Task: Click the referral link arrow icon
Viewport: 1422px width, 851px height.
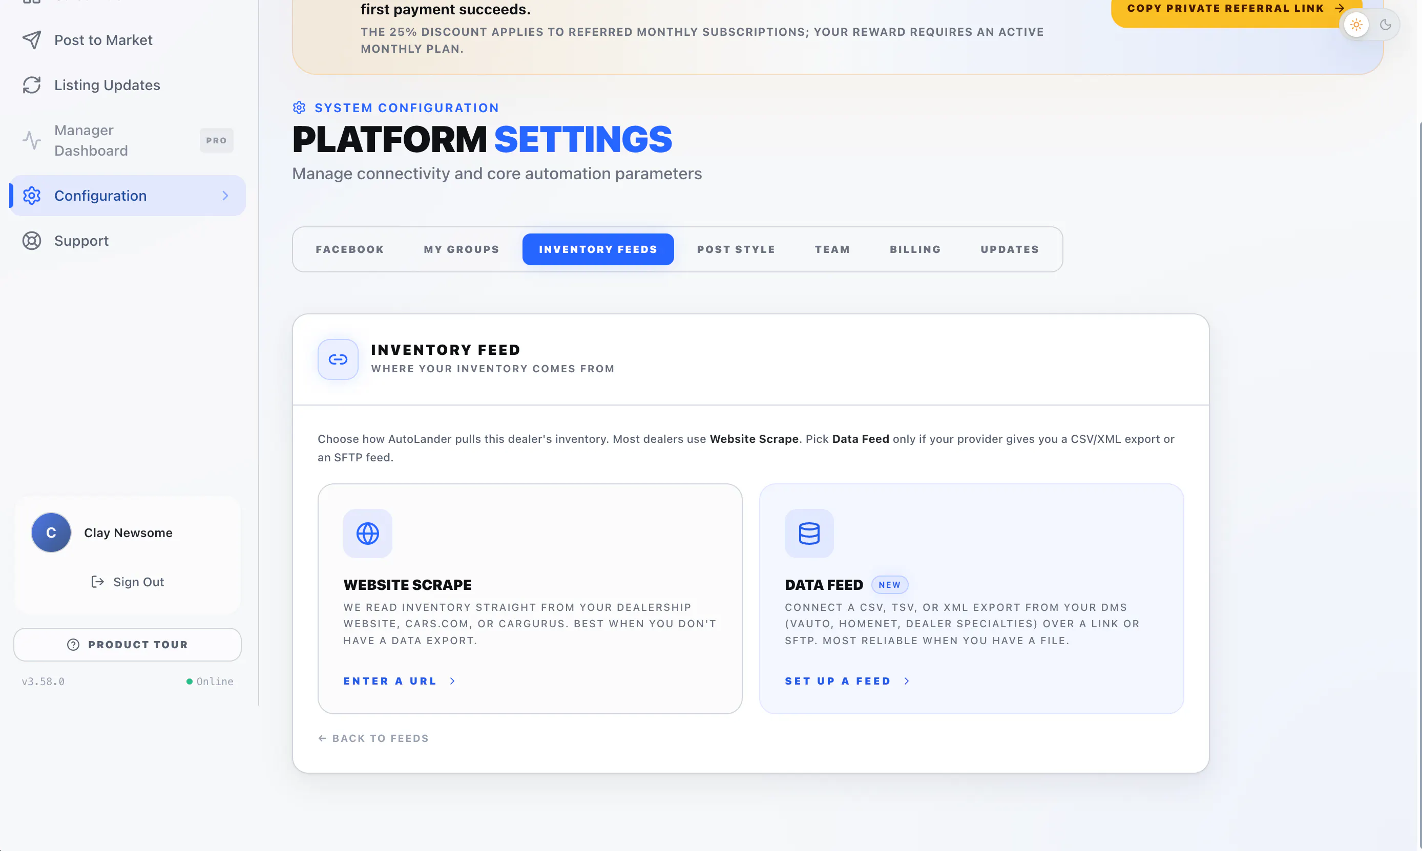Action: click(1340, 8)
